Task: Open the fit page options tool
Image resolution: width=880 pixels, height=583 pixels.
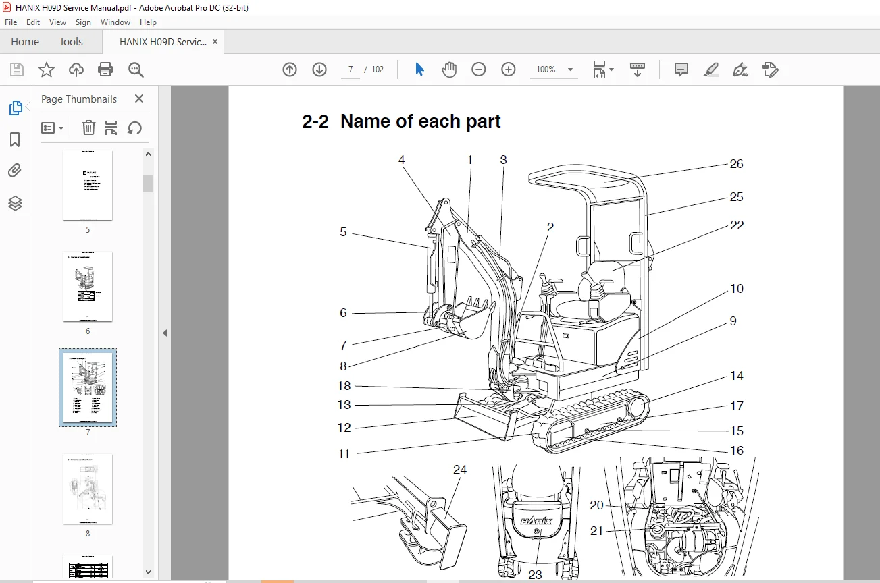Action: coord(599,70)
